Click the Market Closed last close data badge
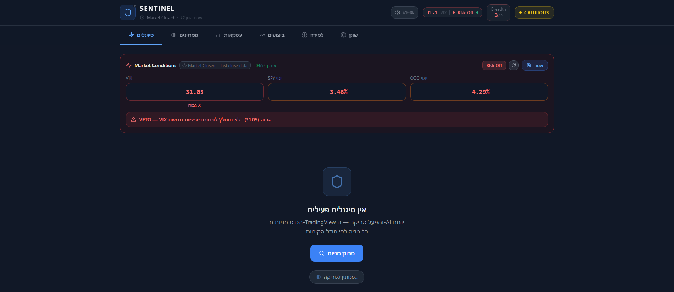This screenshot has width=674, height=292. (x=215, y=66)
